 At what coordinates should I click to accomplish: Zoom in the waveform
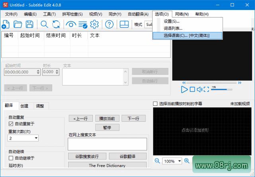187,161
